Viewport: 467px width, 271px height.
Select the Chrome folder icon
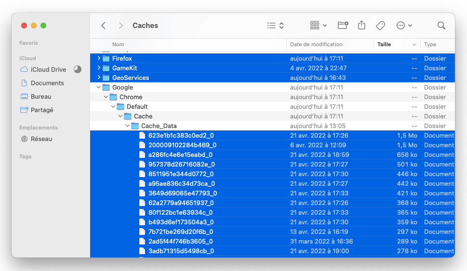pos(113,97)
